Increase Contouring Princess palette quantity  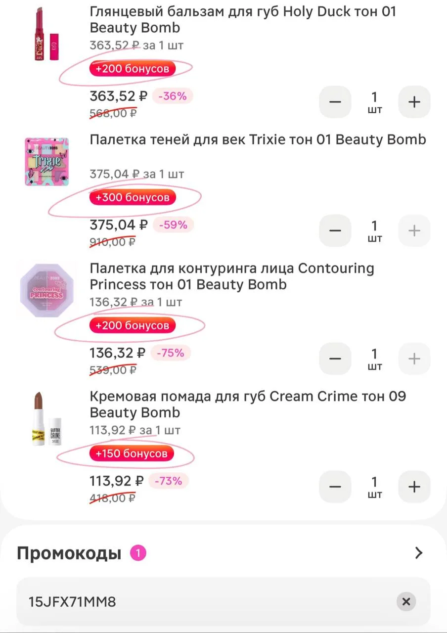pos(414,359)
